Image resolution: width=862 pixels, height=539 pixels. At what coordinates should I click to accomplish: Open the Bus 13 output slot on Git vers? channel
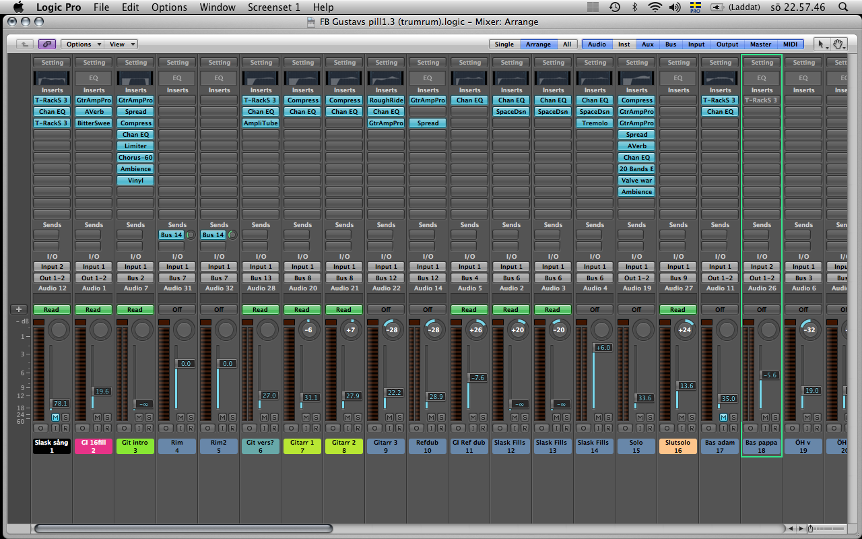tap(261, 278)
